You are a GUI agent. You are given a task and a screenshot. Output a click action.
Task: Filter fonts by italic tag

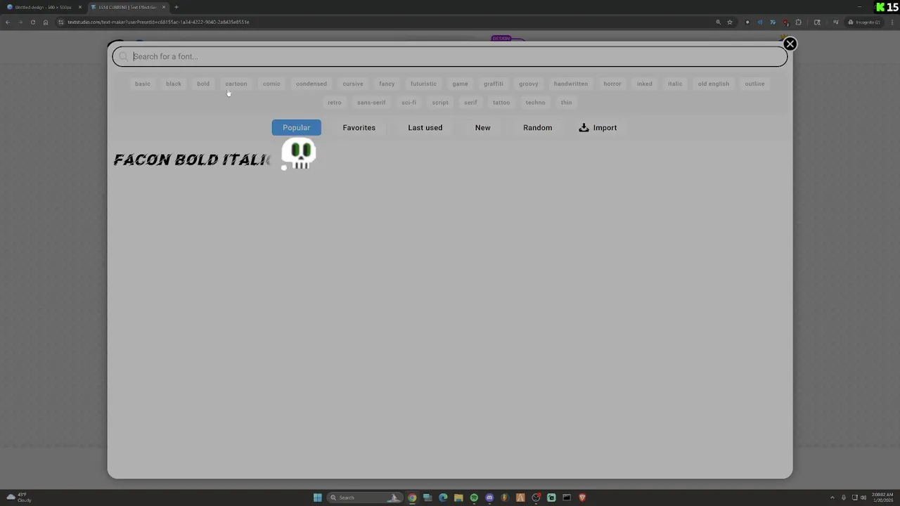[675, 84]
